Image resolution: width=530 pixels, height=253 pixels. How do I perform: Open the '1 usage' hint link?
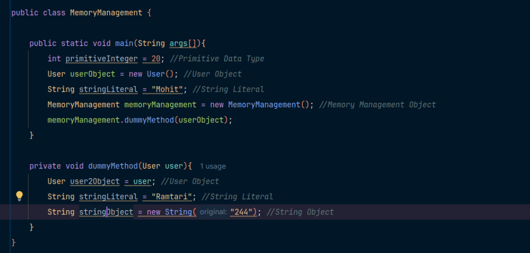tap(213, 166)
